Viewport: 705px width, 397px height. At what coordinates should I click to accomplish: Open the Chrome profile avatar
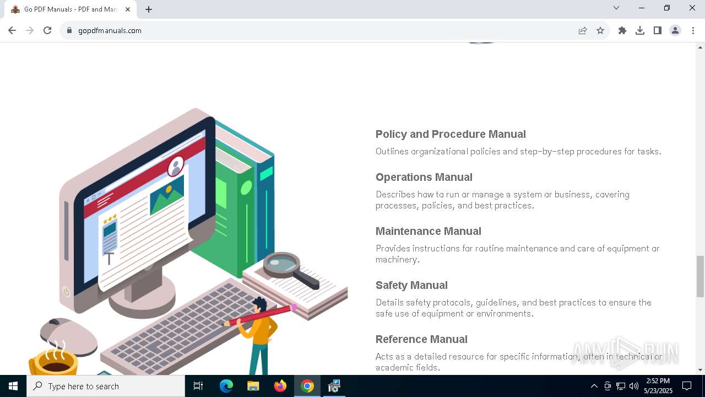pyautogui.click(x=675, y=31)
